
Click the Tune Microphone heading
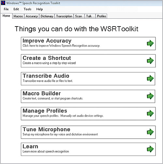tap(46, 130)
